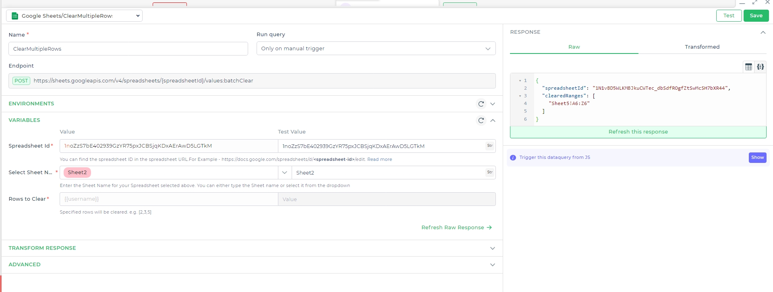Switch to the Transformed response tab
Image resolution: width=773 pixels, height=292 pixels.
coord(702,47)
